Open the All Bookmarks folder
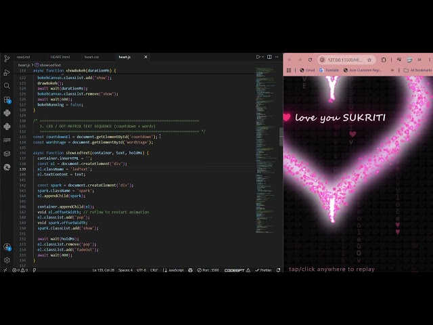Screen dimensions: 433x325 (418, 70)
